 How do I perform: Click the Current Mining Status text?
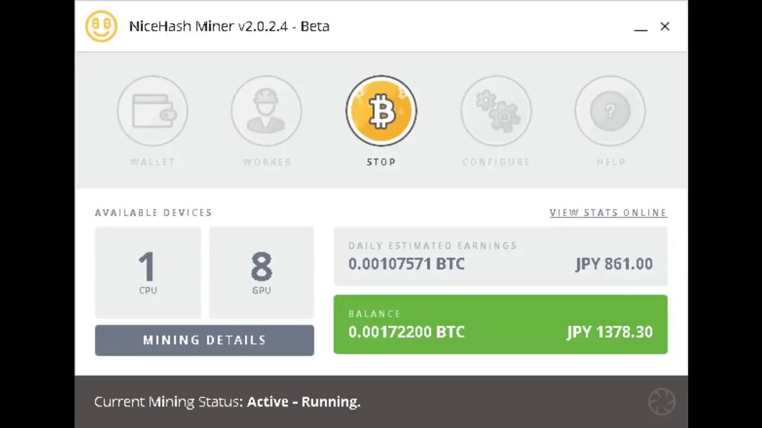pyautogui.click(x=227, y=402)
